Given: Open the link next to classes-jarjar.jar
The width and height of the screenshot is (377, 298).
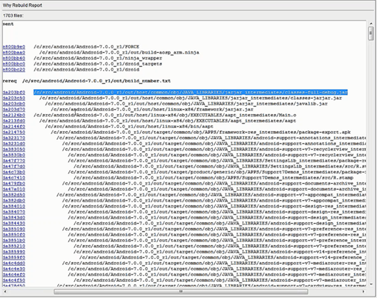Looking at the screenshot, I should click(14, 98).
